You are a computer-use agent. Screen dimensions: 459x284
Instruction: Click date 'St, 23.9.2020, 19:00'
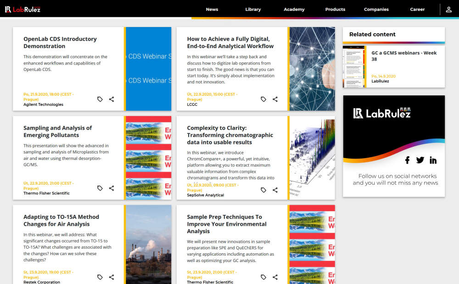coord(48,275)
